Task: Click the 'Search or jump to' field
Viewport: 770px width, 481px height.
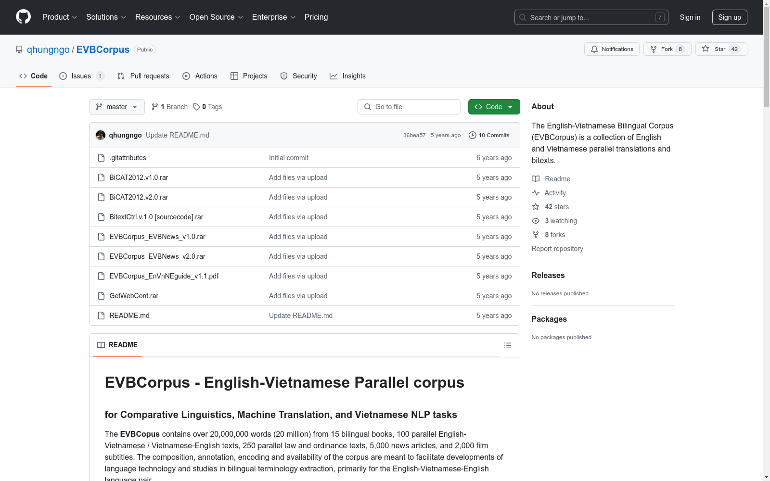Action: coord(591,17)
